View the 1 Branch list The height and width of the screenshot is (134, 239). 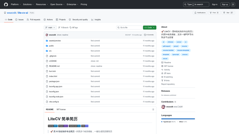point(63,27)
